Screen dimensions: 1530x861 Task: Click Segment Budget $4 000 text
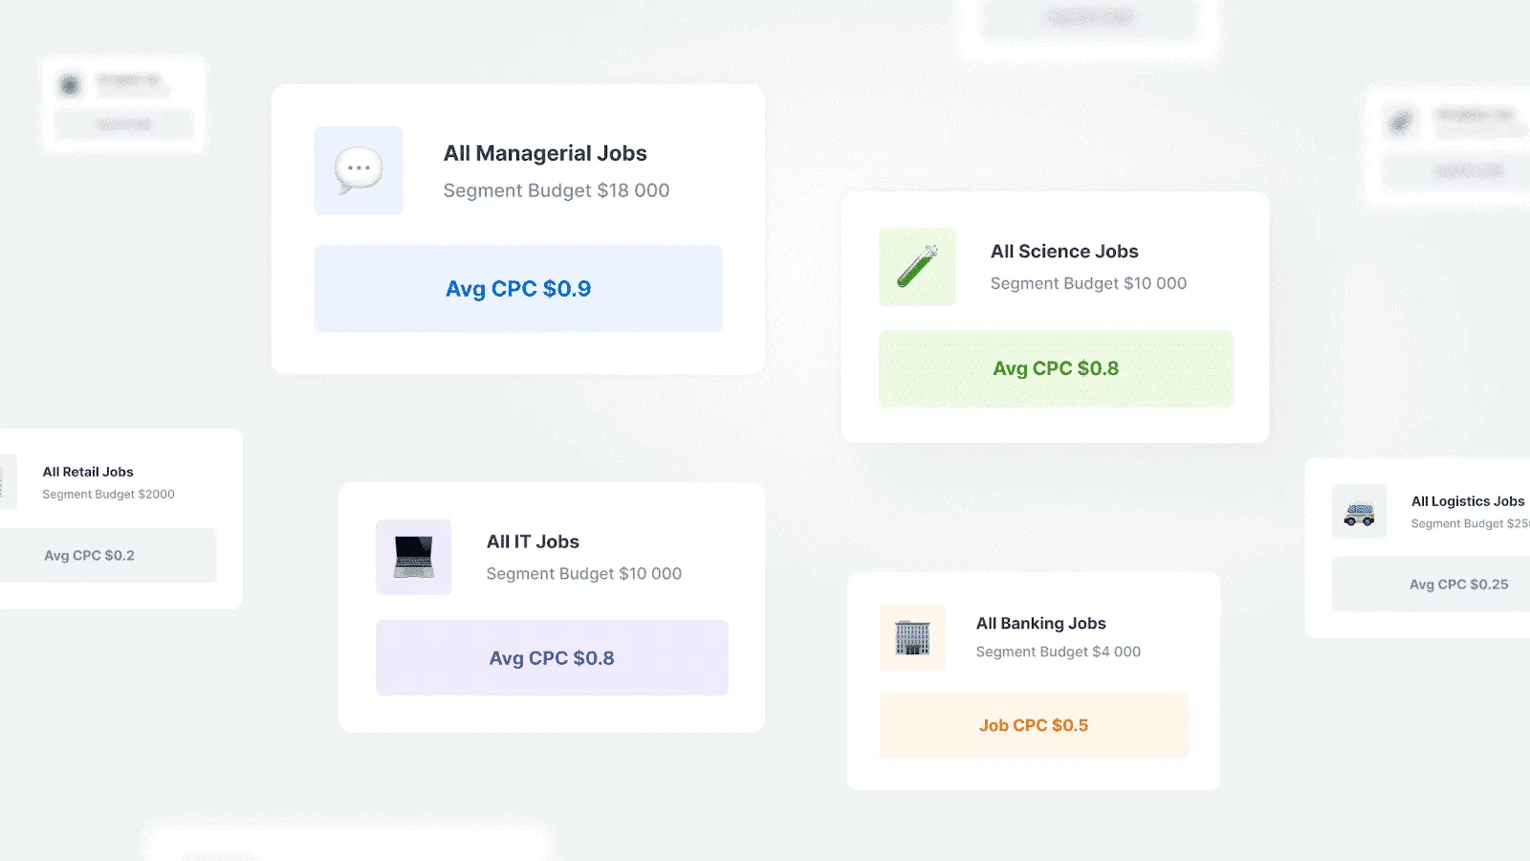(x=1058, y=651)
